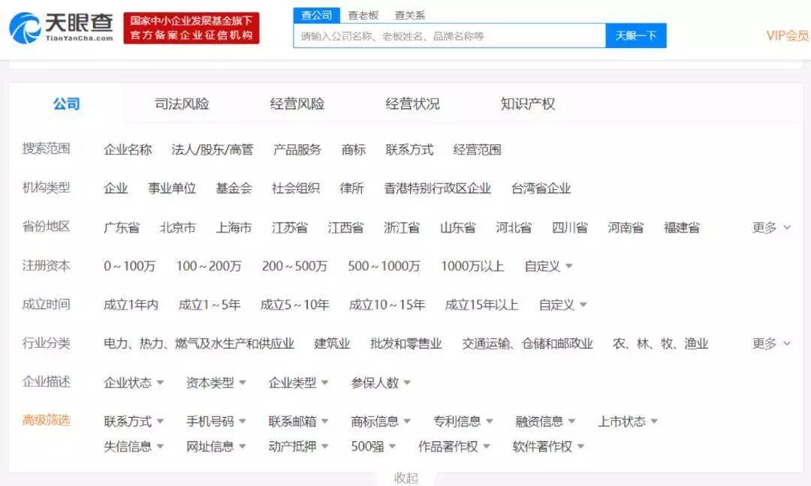
Task: Filter by 社会组织 organization type
Action: [296, 188]
